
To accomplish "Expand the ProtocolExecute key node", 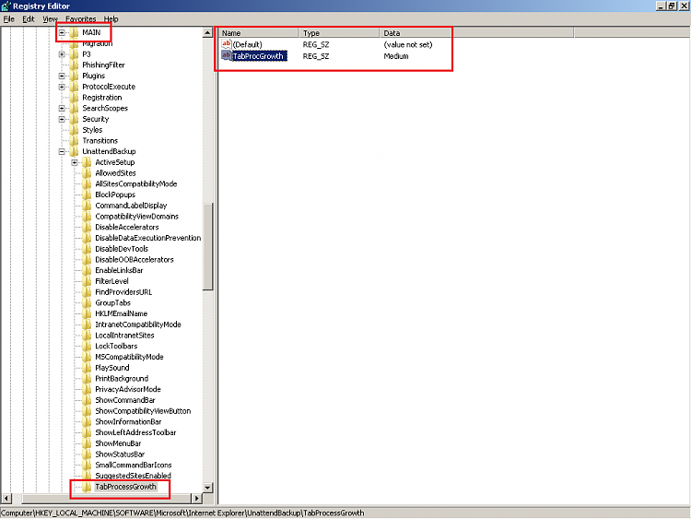I will pyautogui.click(x=62, y=87).
